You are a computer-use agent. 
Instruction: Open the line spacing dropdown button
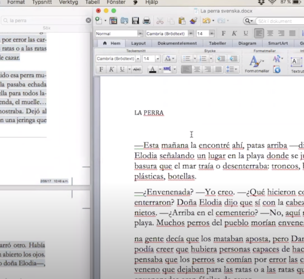click(x=231, y=69)
